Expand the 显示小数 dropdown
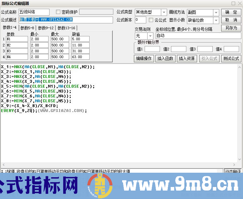This screenshot has height=199, width=243. pos(216,20)
